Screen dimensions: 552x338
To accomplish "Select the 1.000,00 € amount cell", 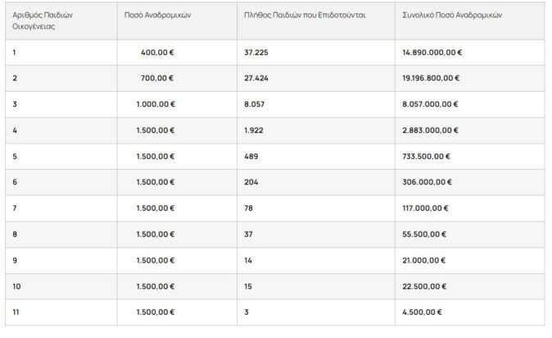I will point(153,104).
